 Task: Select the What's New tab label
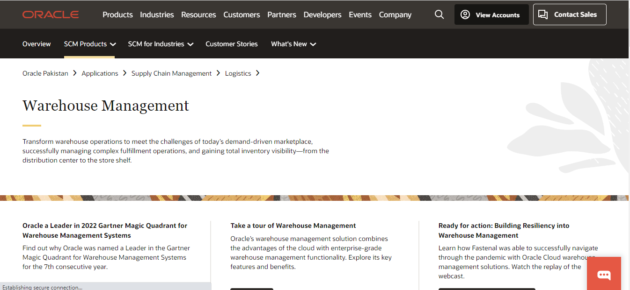[x=289, y=44]
